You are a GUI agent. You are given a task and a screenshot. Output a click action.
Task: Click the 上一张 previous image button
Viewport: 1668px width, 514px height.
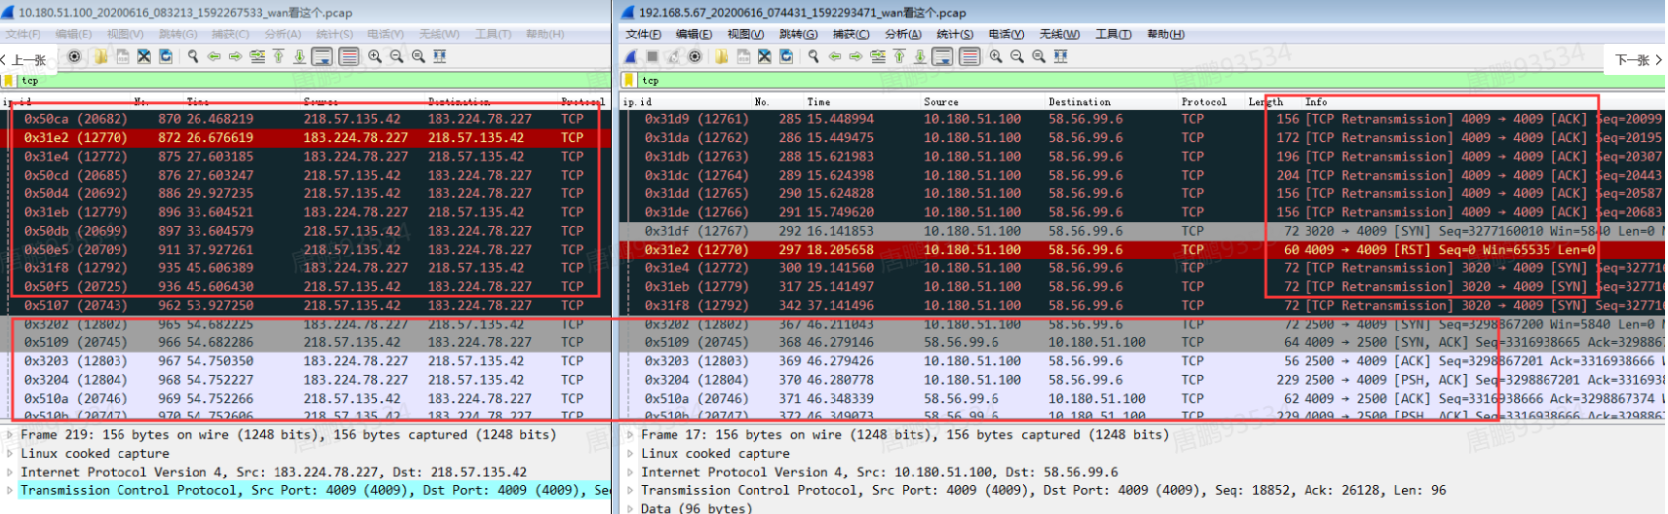coord(25,61)
